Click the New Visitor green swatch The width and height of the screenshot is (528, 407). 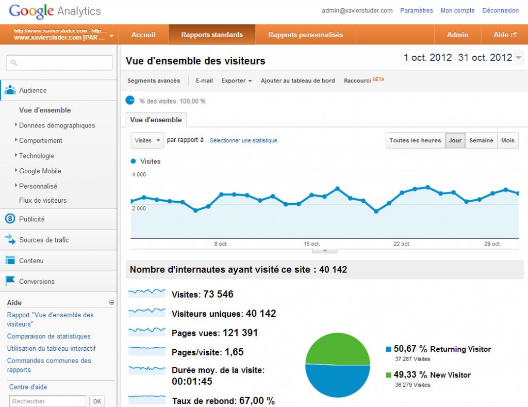(x=389, y=375)
